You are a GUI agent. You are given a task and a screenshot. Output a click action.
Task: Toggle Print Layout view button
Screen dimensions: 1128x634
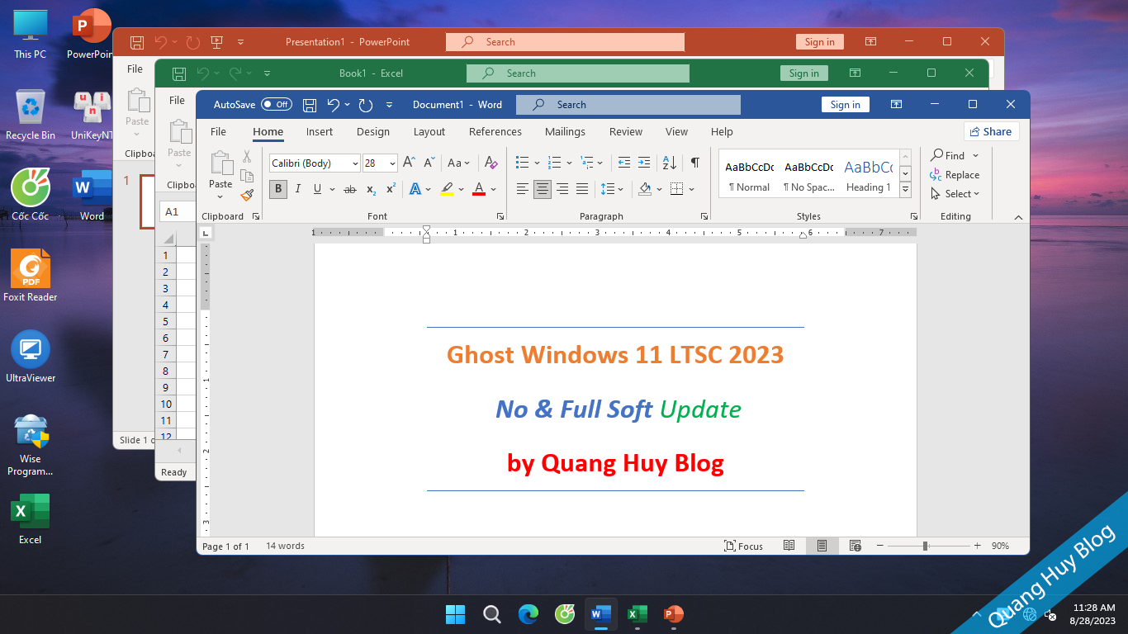(822, 546)
